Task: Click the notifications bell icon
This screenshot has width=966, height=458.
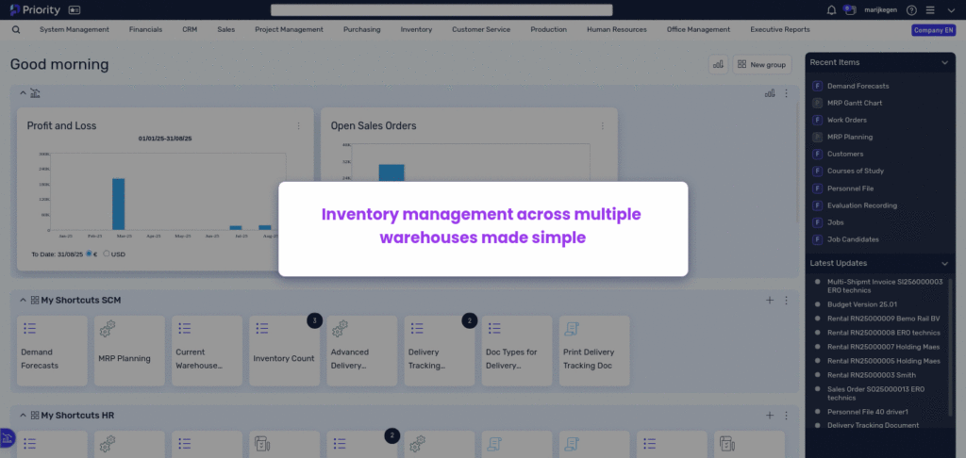Action: (832, 9)
